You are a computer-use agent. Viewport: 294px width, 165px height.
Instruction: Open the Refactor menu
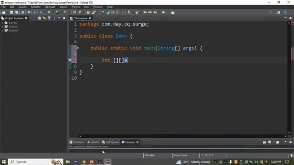tap(36, 7)
